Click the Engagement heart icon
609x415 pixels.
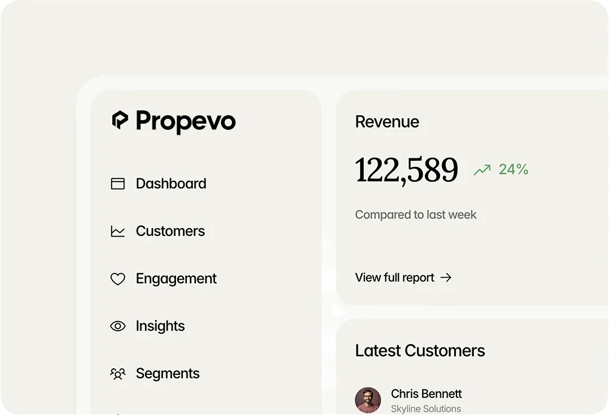coord(118,278)
